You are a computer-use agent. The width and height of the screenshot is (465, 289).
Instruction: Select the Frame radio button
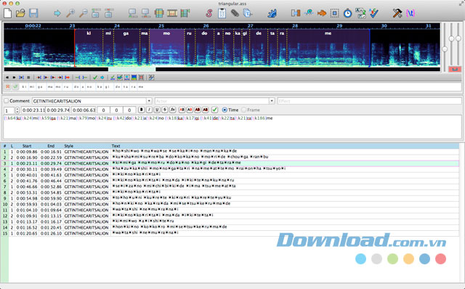[244, 110]
